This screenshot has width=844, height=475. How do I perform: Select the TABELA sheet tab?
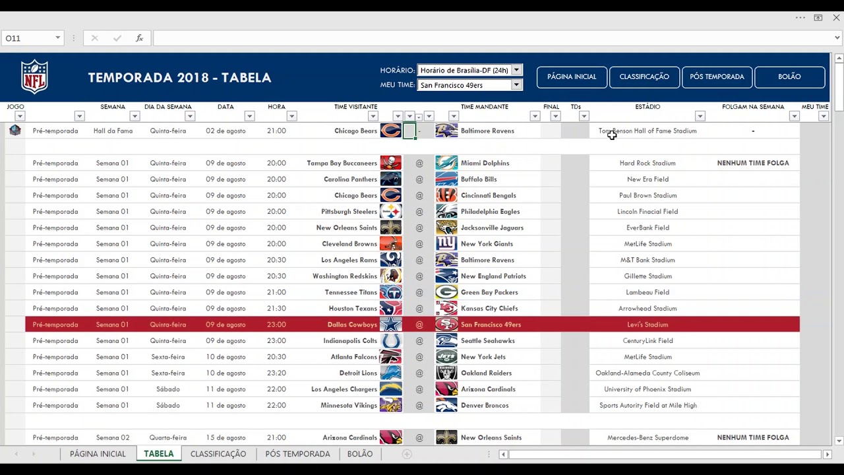pyautogui.click(x=159, y=454)
